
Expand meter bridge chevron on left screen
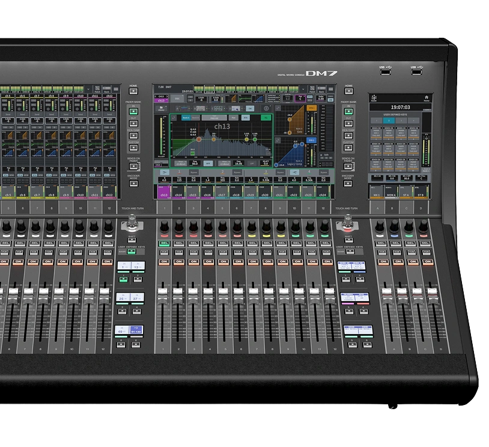[88, 89]
